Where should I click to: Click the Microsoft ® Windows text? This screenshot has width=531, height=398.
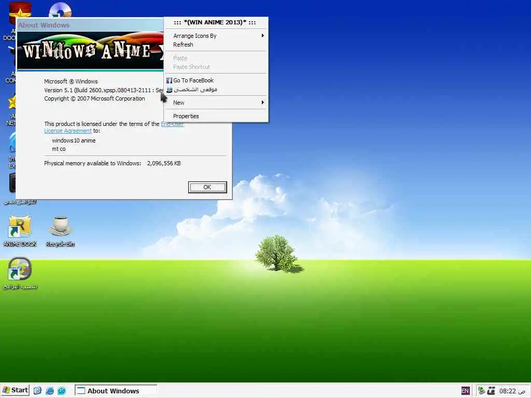(71, 81)
